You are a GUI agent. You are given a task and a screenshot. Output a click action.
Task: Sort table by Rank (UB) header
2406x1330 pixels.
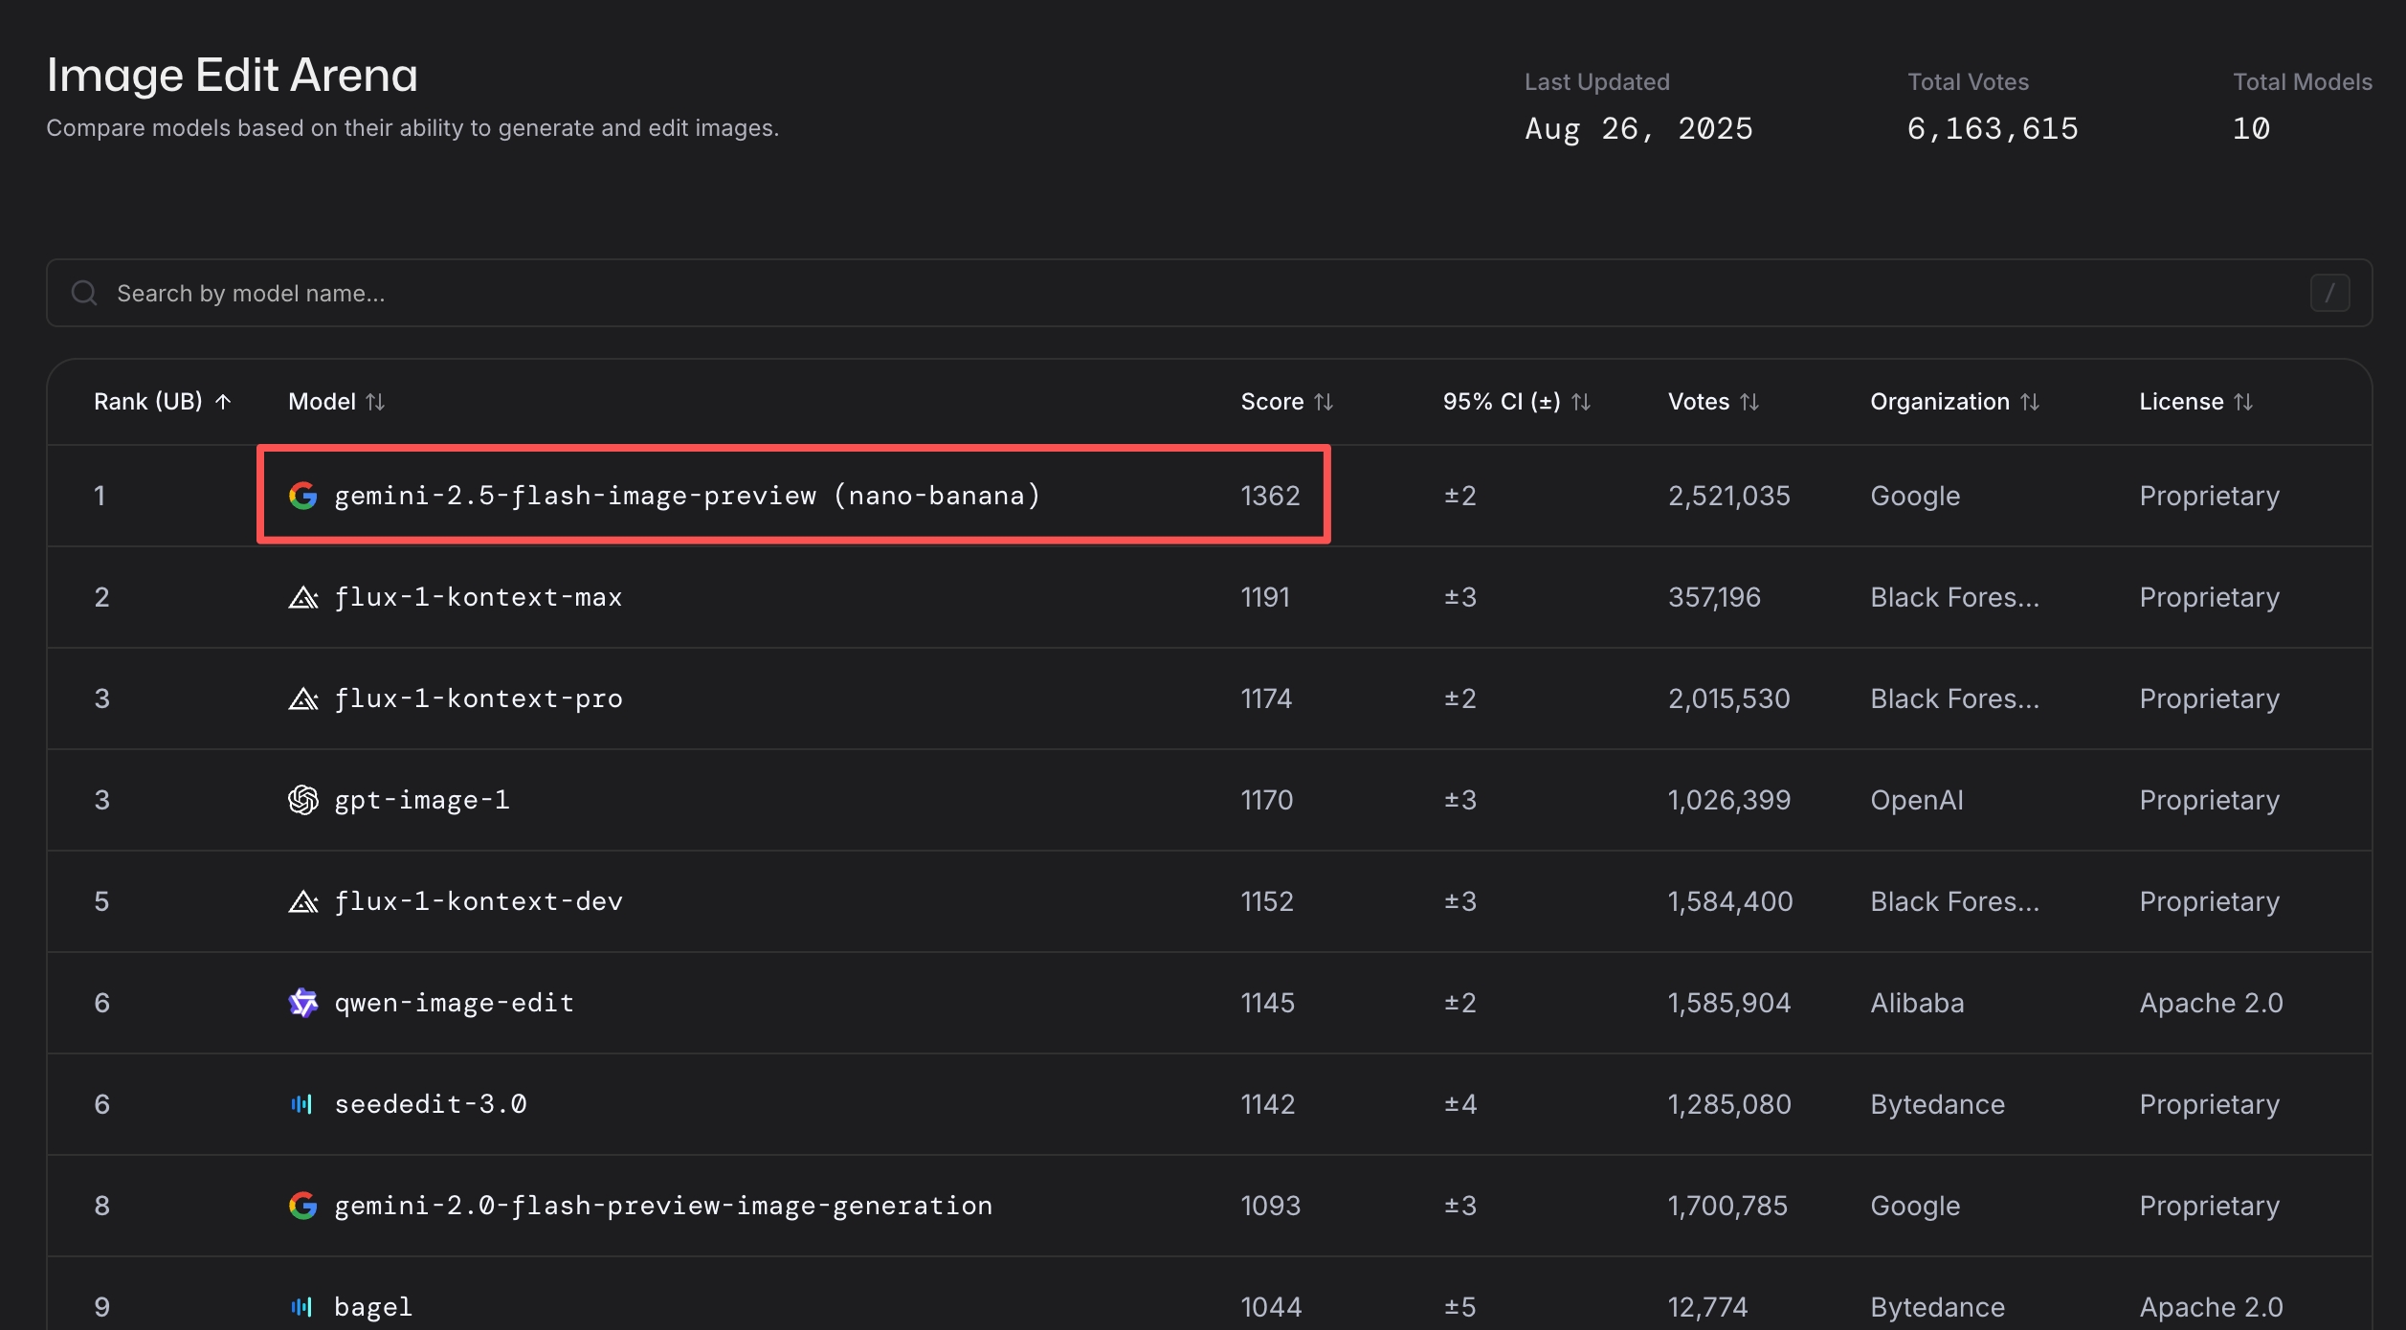[148, 402]
